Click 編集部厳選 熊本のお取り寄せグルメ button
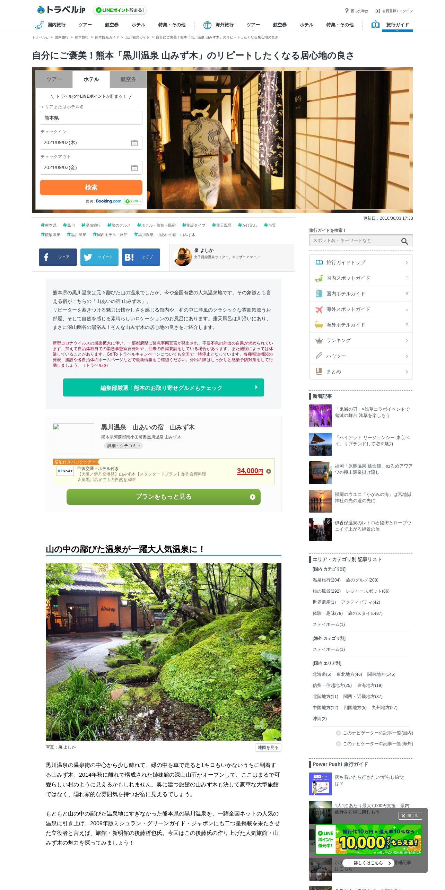This screenshot has height=890, width=445. point(164,387)
